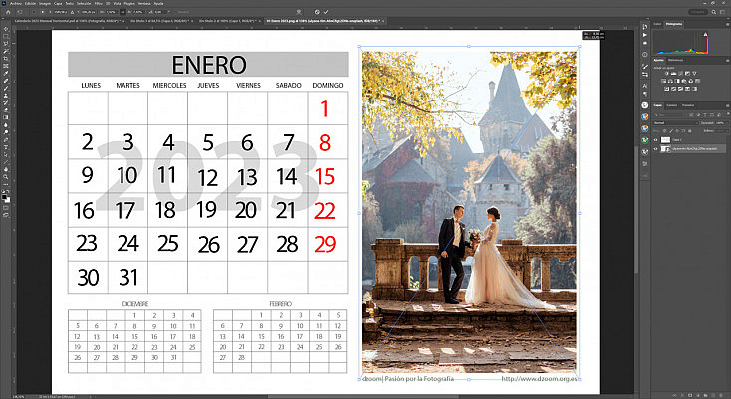Add a Hue/Saturation adjustment
The width and height of the screenshot is (731, 399).
pos(663,81)
